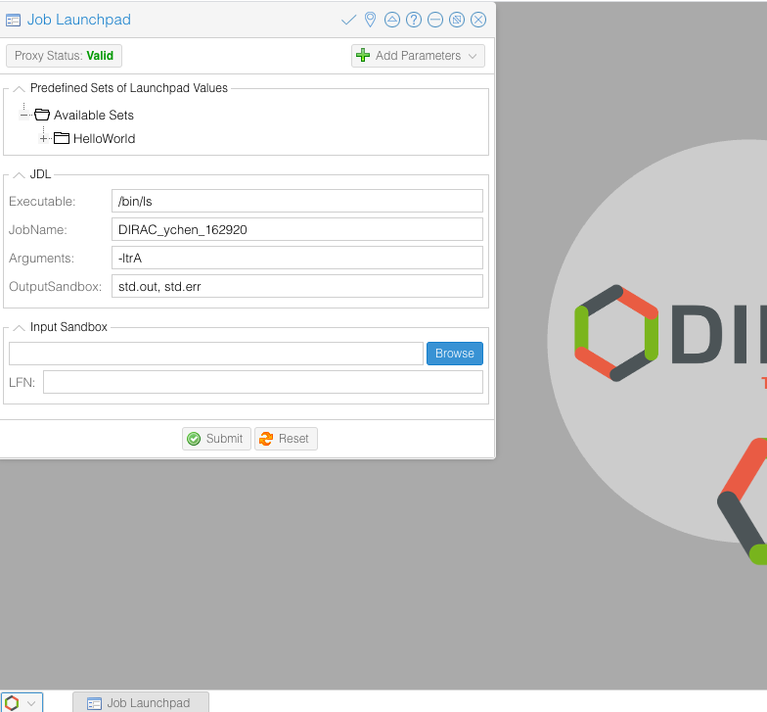The height and width of the screenshot is (712, 767).
Task: Switch to Job Launchpad taskbar tab
Action: click(140, 702)
